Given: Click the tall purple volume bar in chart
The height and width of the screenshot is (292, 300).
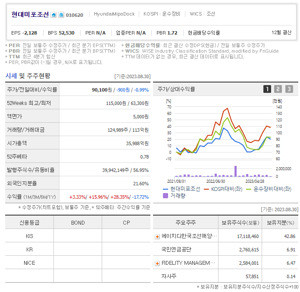Looking at the screenshot, I should [x=235, y=171].
